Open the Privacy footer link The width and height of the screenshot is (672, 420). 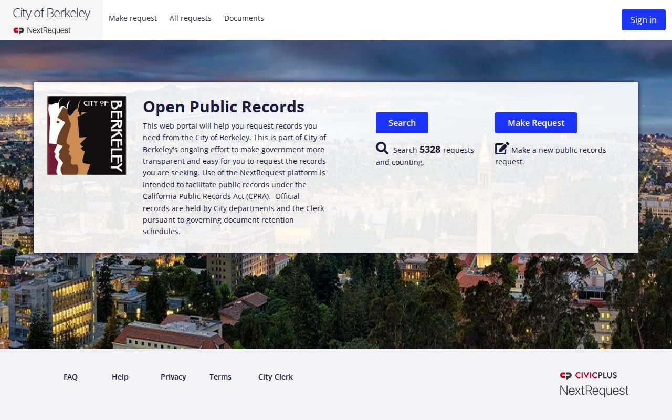pyautogui.click(x=173, y=377)
